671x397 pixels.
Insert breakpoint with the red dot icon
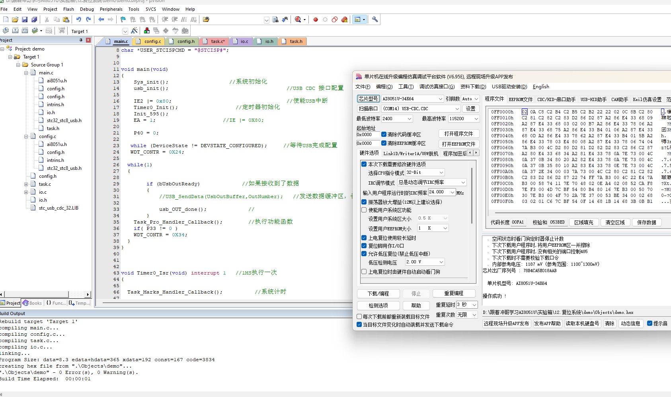(316, 19)
